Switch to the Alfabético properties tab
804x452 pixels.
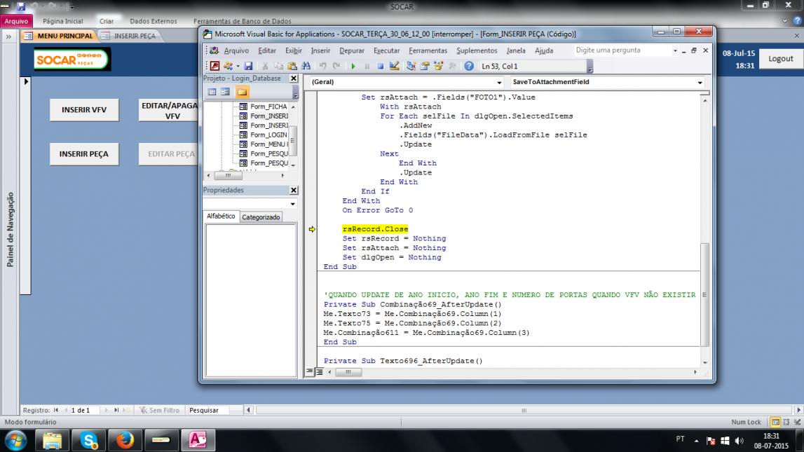pyautogui.click(x=221, y=217)
